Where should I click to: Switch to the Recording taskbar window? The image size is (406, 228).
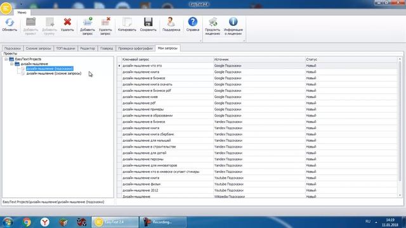click(163, 222)
